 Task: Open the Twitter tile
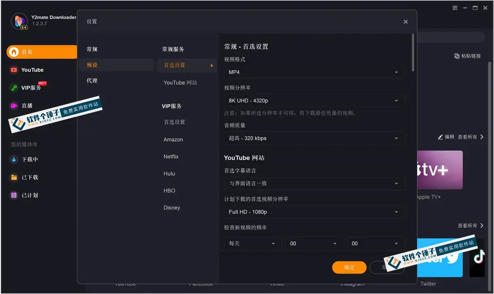(440, 258)
